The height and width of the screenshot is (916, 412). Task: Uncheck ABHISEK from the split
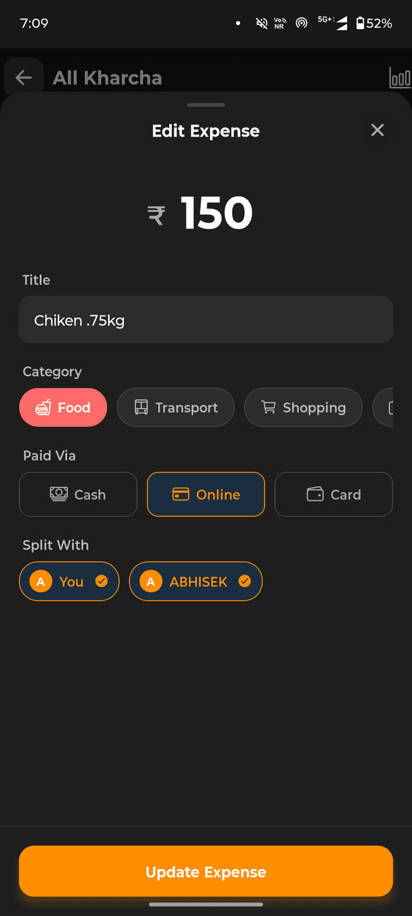(x=244, y=580)
